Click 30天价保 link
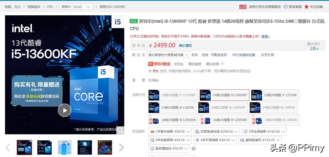This screenshot has width=329, height=157. [267, 55]
